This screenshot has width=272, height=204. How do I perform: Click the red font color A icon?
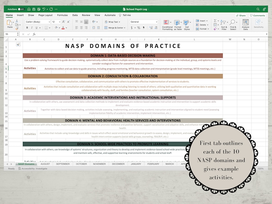pyautogui.click(x=63, y=28)
